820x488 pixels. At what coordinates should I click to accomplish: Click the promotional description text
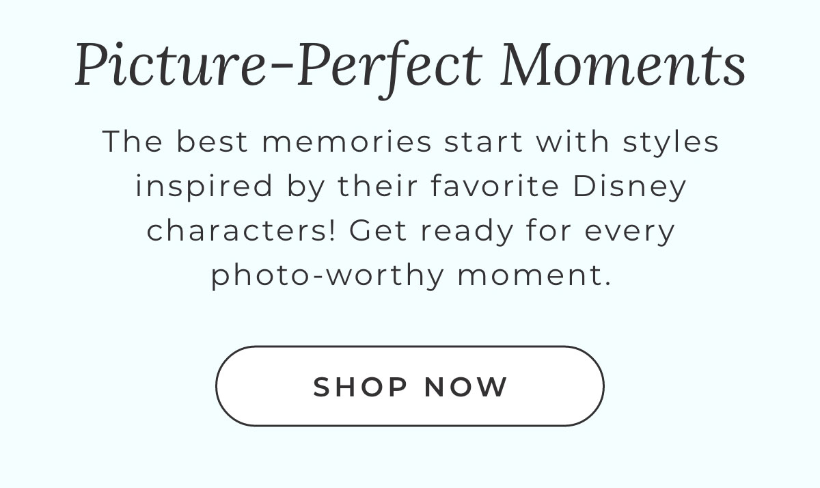[x=410, y=208]
